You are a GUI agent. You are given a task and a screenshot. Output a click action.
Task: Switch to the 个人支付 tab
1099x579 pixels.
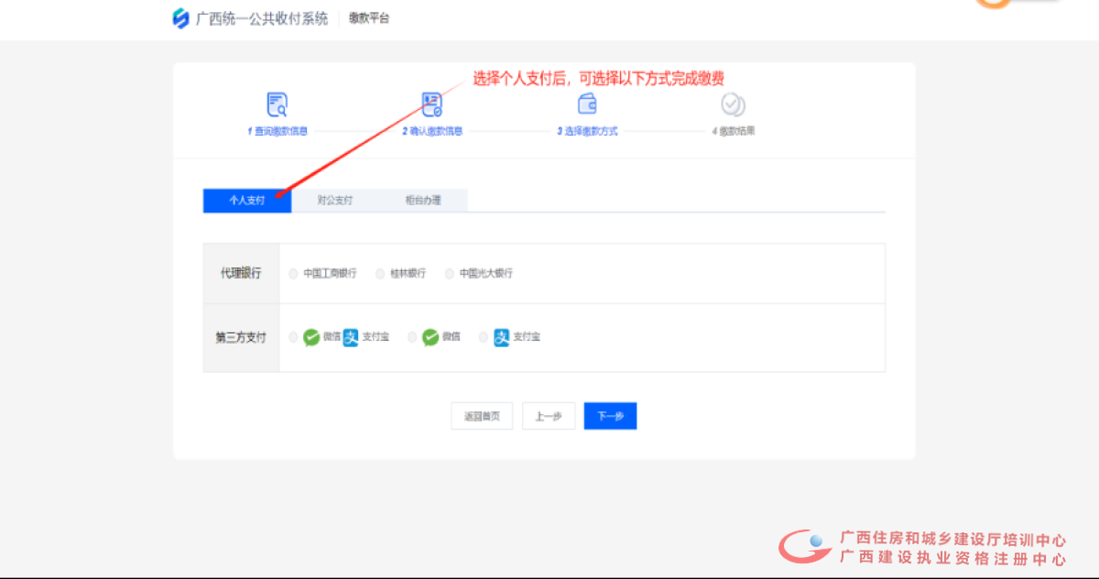[246, 201]
